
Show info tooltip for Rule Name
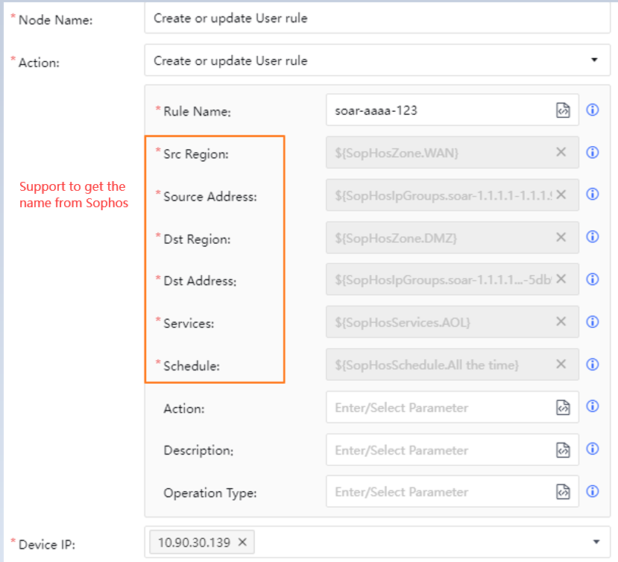click(593, 110)
